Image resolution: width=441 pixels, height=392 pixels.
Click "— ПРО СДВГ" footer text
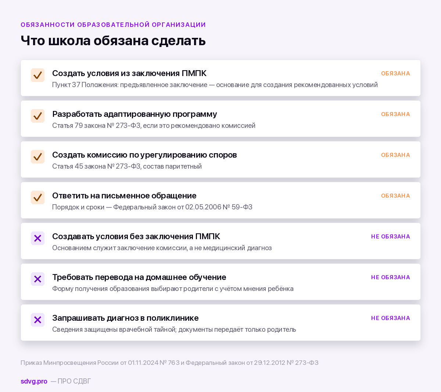coord(71,381)
